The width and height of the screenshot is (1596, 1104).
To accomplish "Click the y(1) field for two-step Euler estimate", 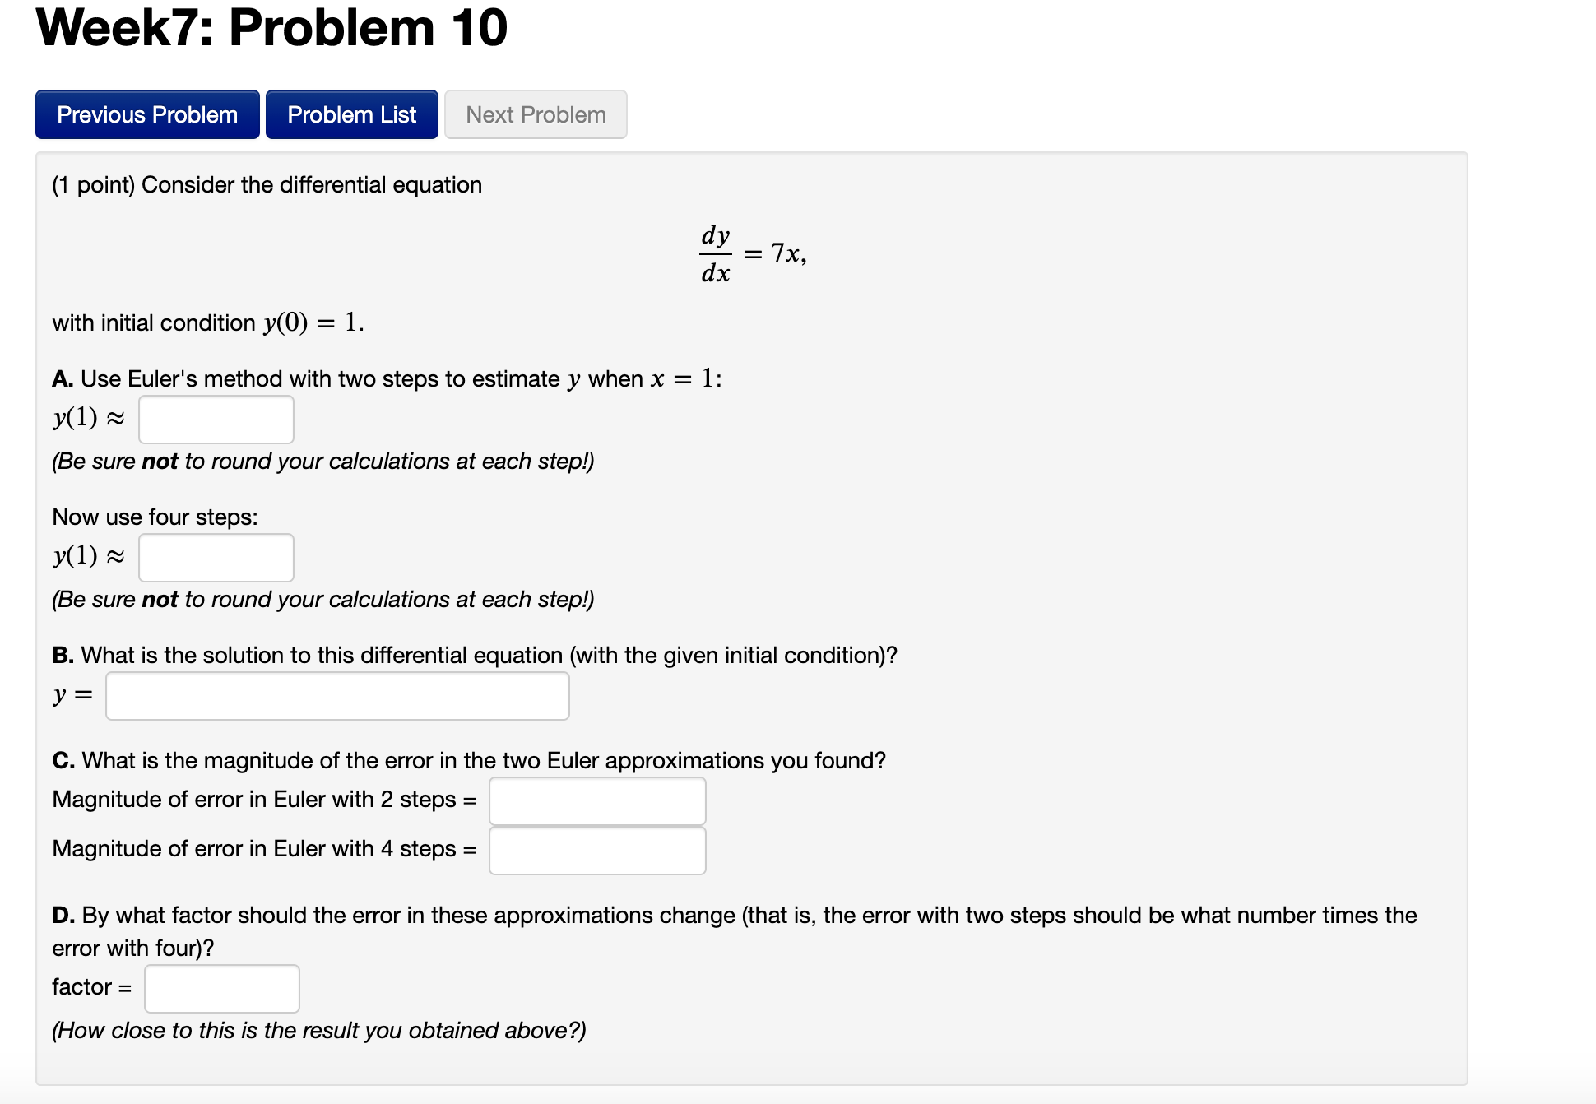I will click(216, 419).
